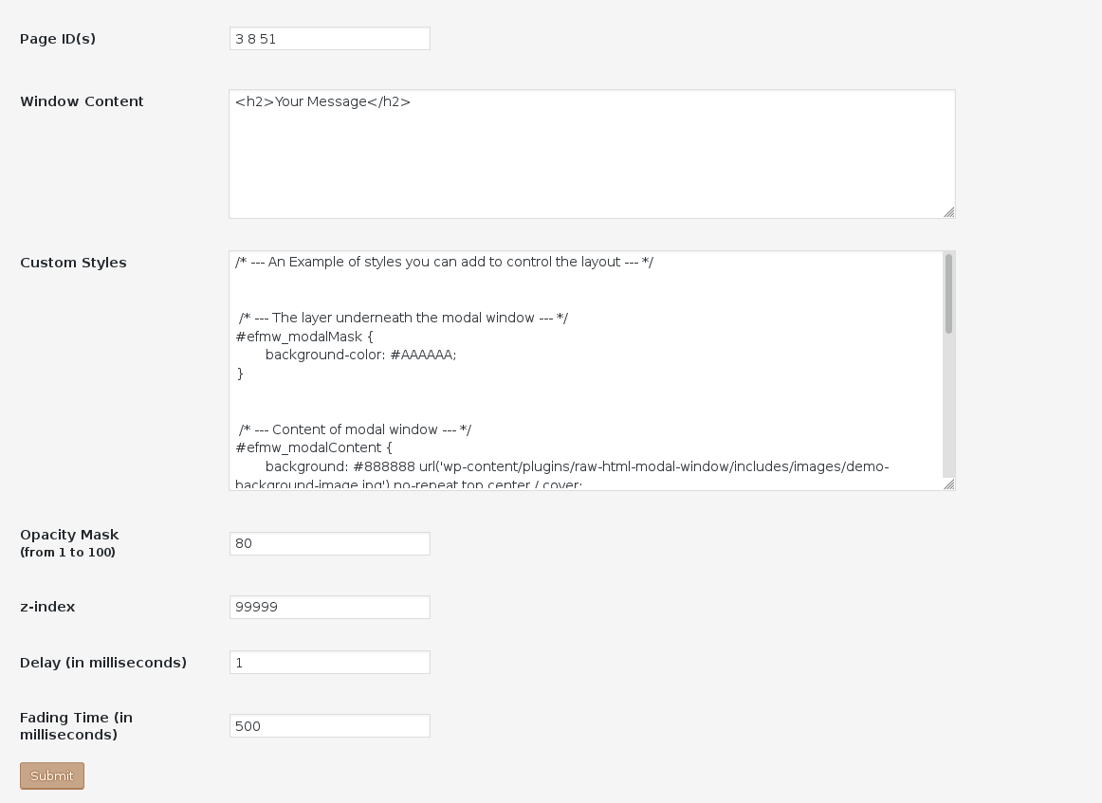
Task: Place cursor on the "#efmw_modalMask {" line
Action: (304, 337)
